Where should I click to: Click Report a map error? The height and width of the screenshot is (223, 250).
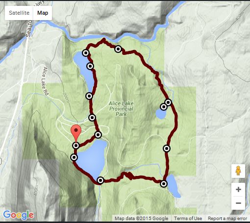[x=227, y=219]
